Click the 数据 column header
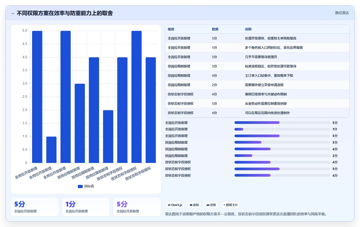Viewport: 360px width, 227px height. coord(215,29)
